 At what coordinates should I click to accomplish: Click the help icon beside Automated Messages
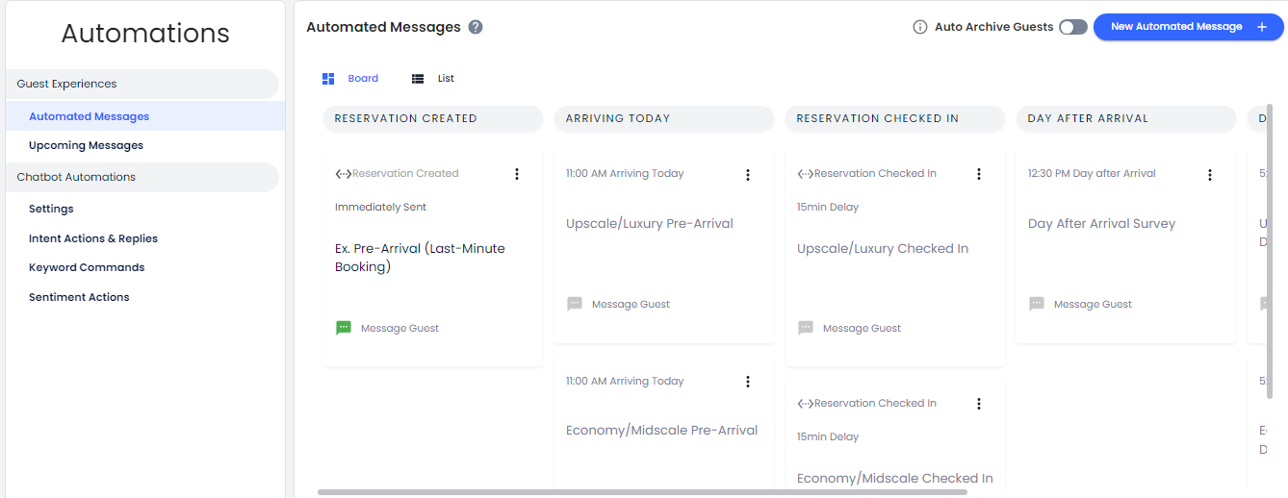[x=476, y=27]
